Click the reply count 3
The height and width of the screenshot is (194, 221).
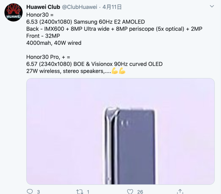(38, 192)
